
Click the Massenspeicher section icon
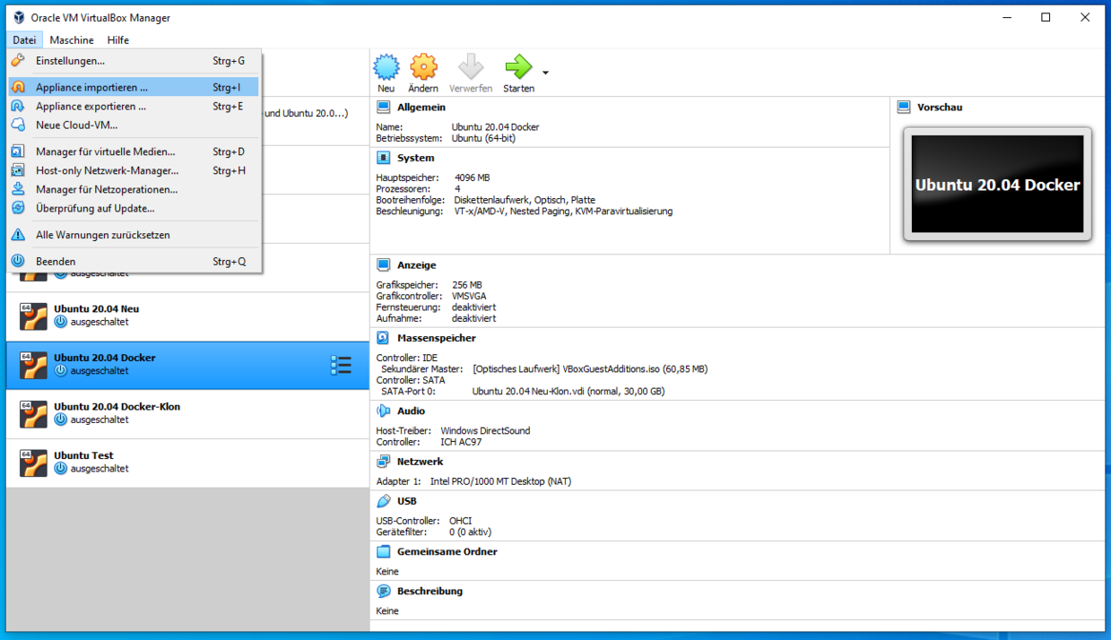point(384,338)
